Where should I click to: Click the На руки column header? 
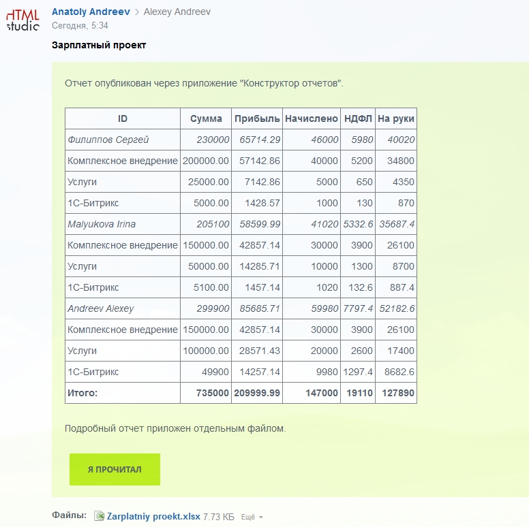click(x=396, y=118)
